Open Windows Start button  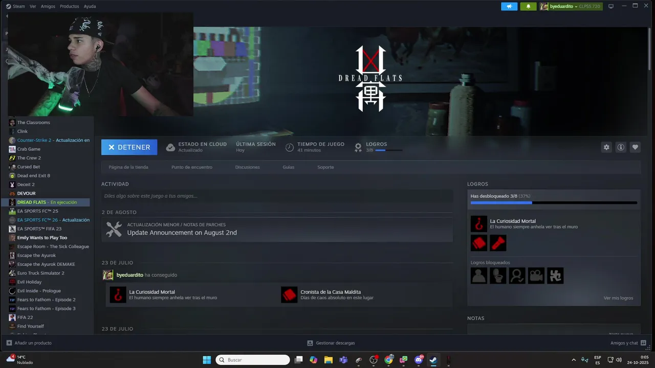pyautogui.click(x=207, y=360)
